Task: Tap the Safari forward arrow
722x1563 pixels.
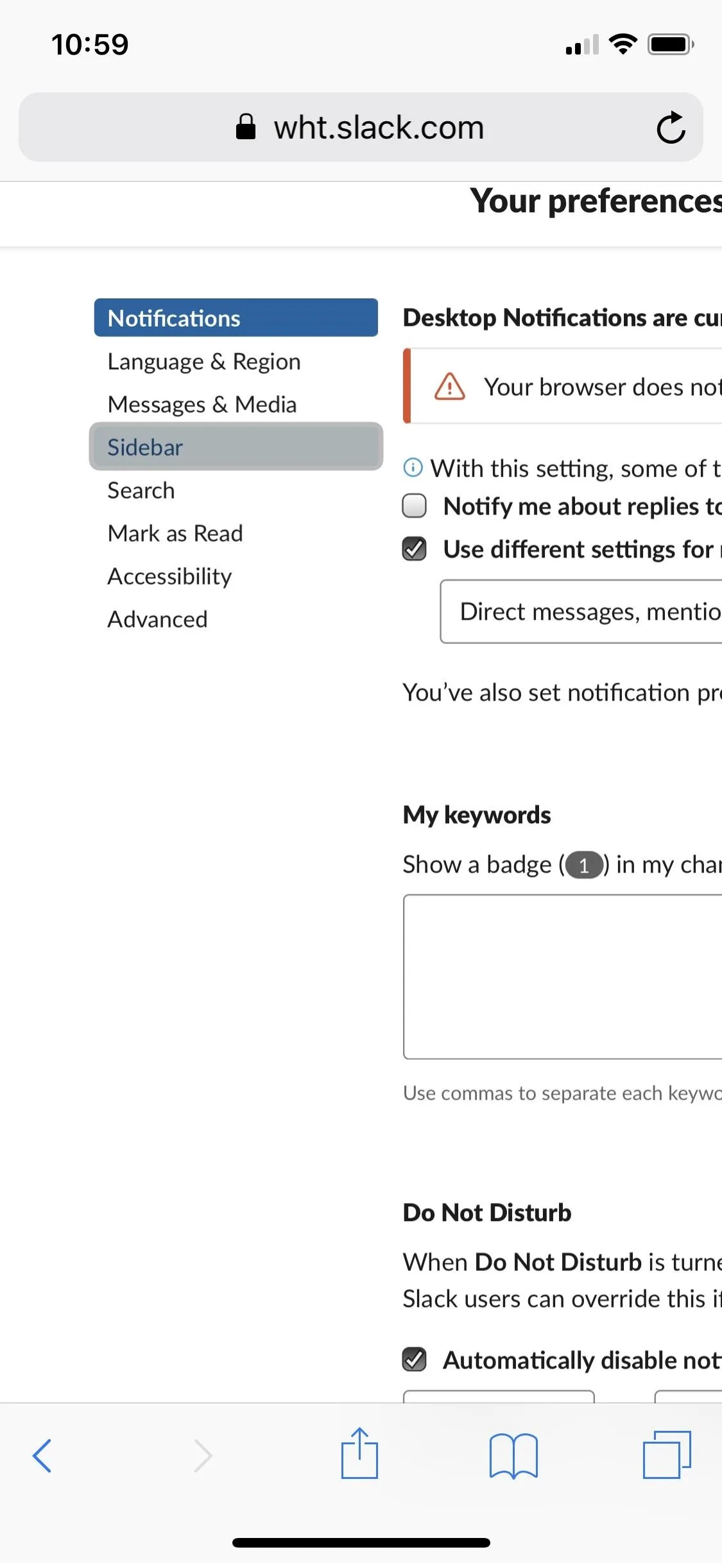Action: click(x=203, y=1455)
